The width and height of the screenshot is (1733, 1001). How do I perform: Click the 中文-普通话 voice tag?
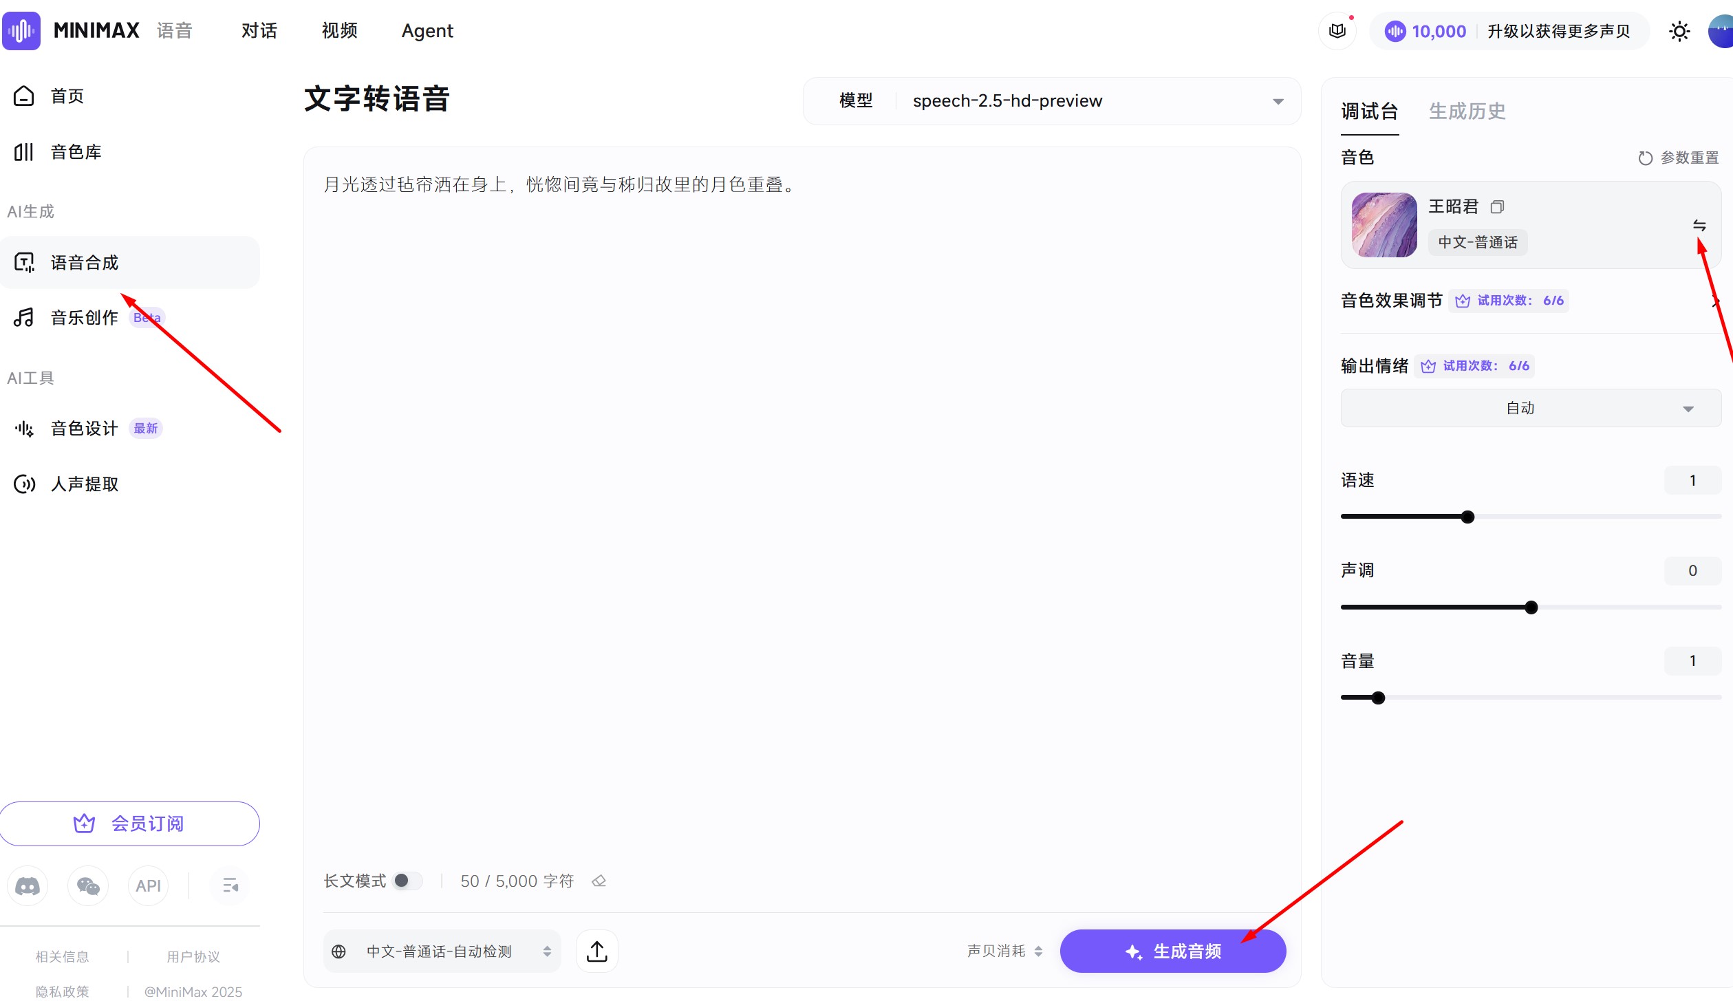tap(1477, 242)
